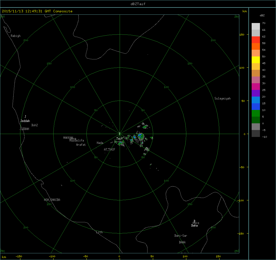276x260 pixels.
Task: Click the light blue 15-20 dBZ swatch
Action: coord(256,100)
